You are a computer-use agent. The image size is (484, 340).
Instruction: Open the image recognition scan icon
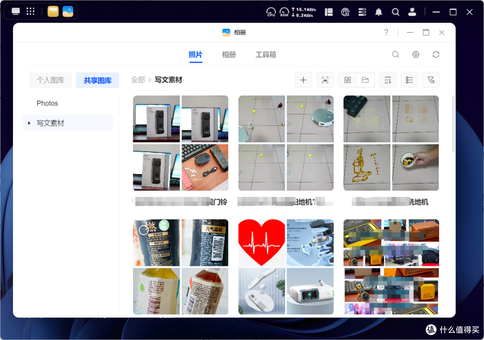pos(325,80)
